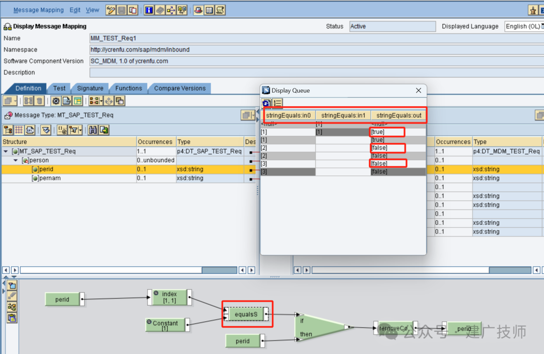Click the Save diskette icon in the top toolbar
544x354 pixels.
pos(122,10)
